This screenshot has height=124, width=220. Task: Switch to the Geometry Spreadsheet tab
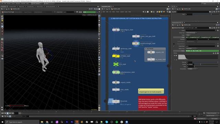click(51, 7)
